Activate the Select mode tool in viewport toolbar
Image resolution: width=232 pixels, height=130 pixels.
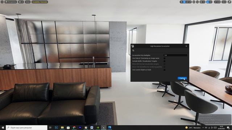[x=181, y=2]
